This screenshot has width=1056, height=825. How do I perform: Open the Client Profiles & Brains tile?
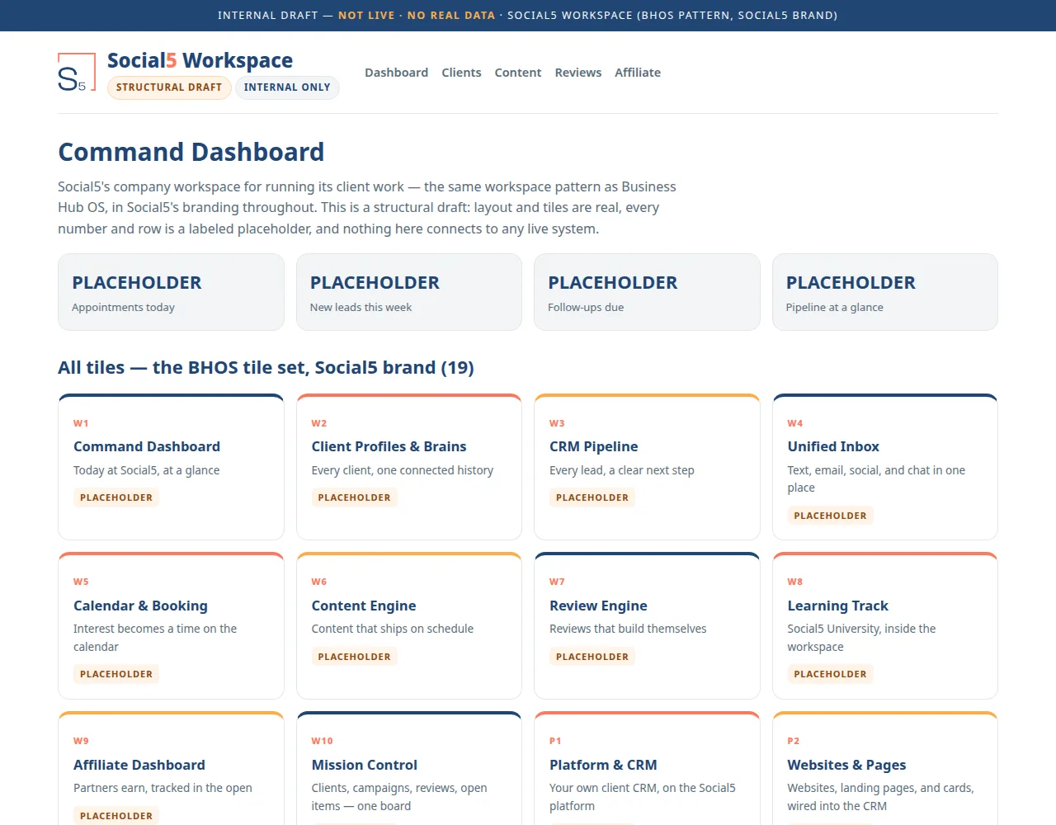tap(409, 467)
